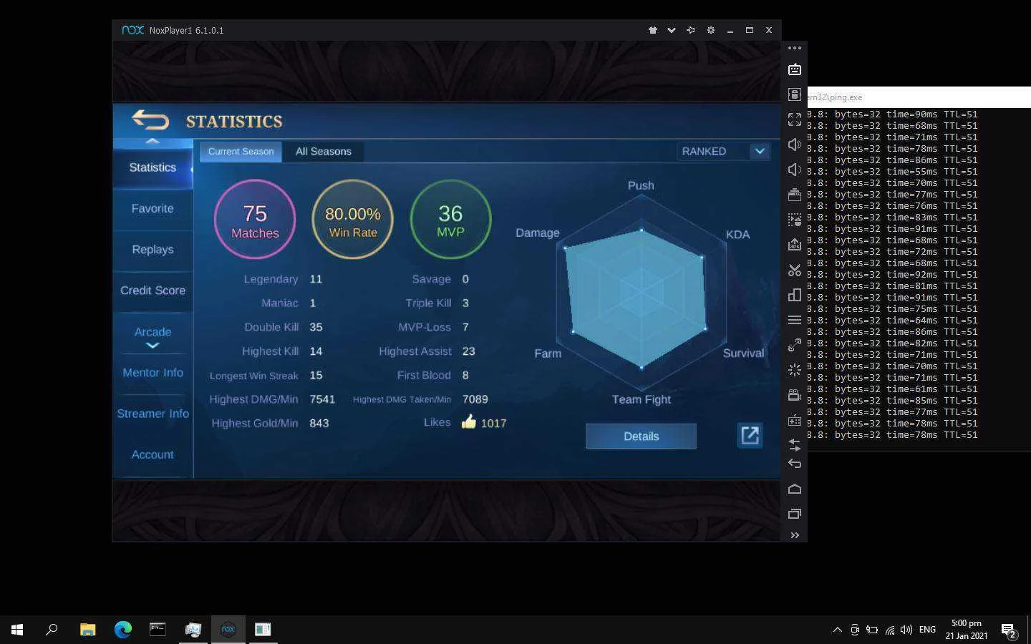Image resolution: width=1031 pixels, height=644 pixels.
Task: Click the shake/spinner icon in the Nox sidebar
Action: click(795, 370)
